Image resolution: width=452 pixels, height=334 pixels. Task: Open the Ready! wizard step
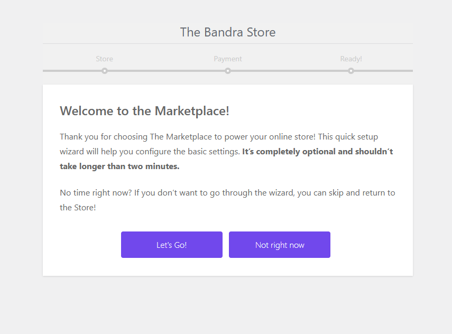350,59
